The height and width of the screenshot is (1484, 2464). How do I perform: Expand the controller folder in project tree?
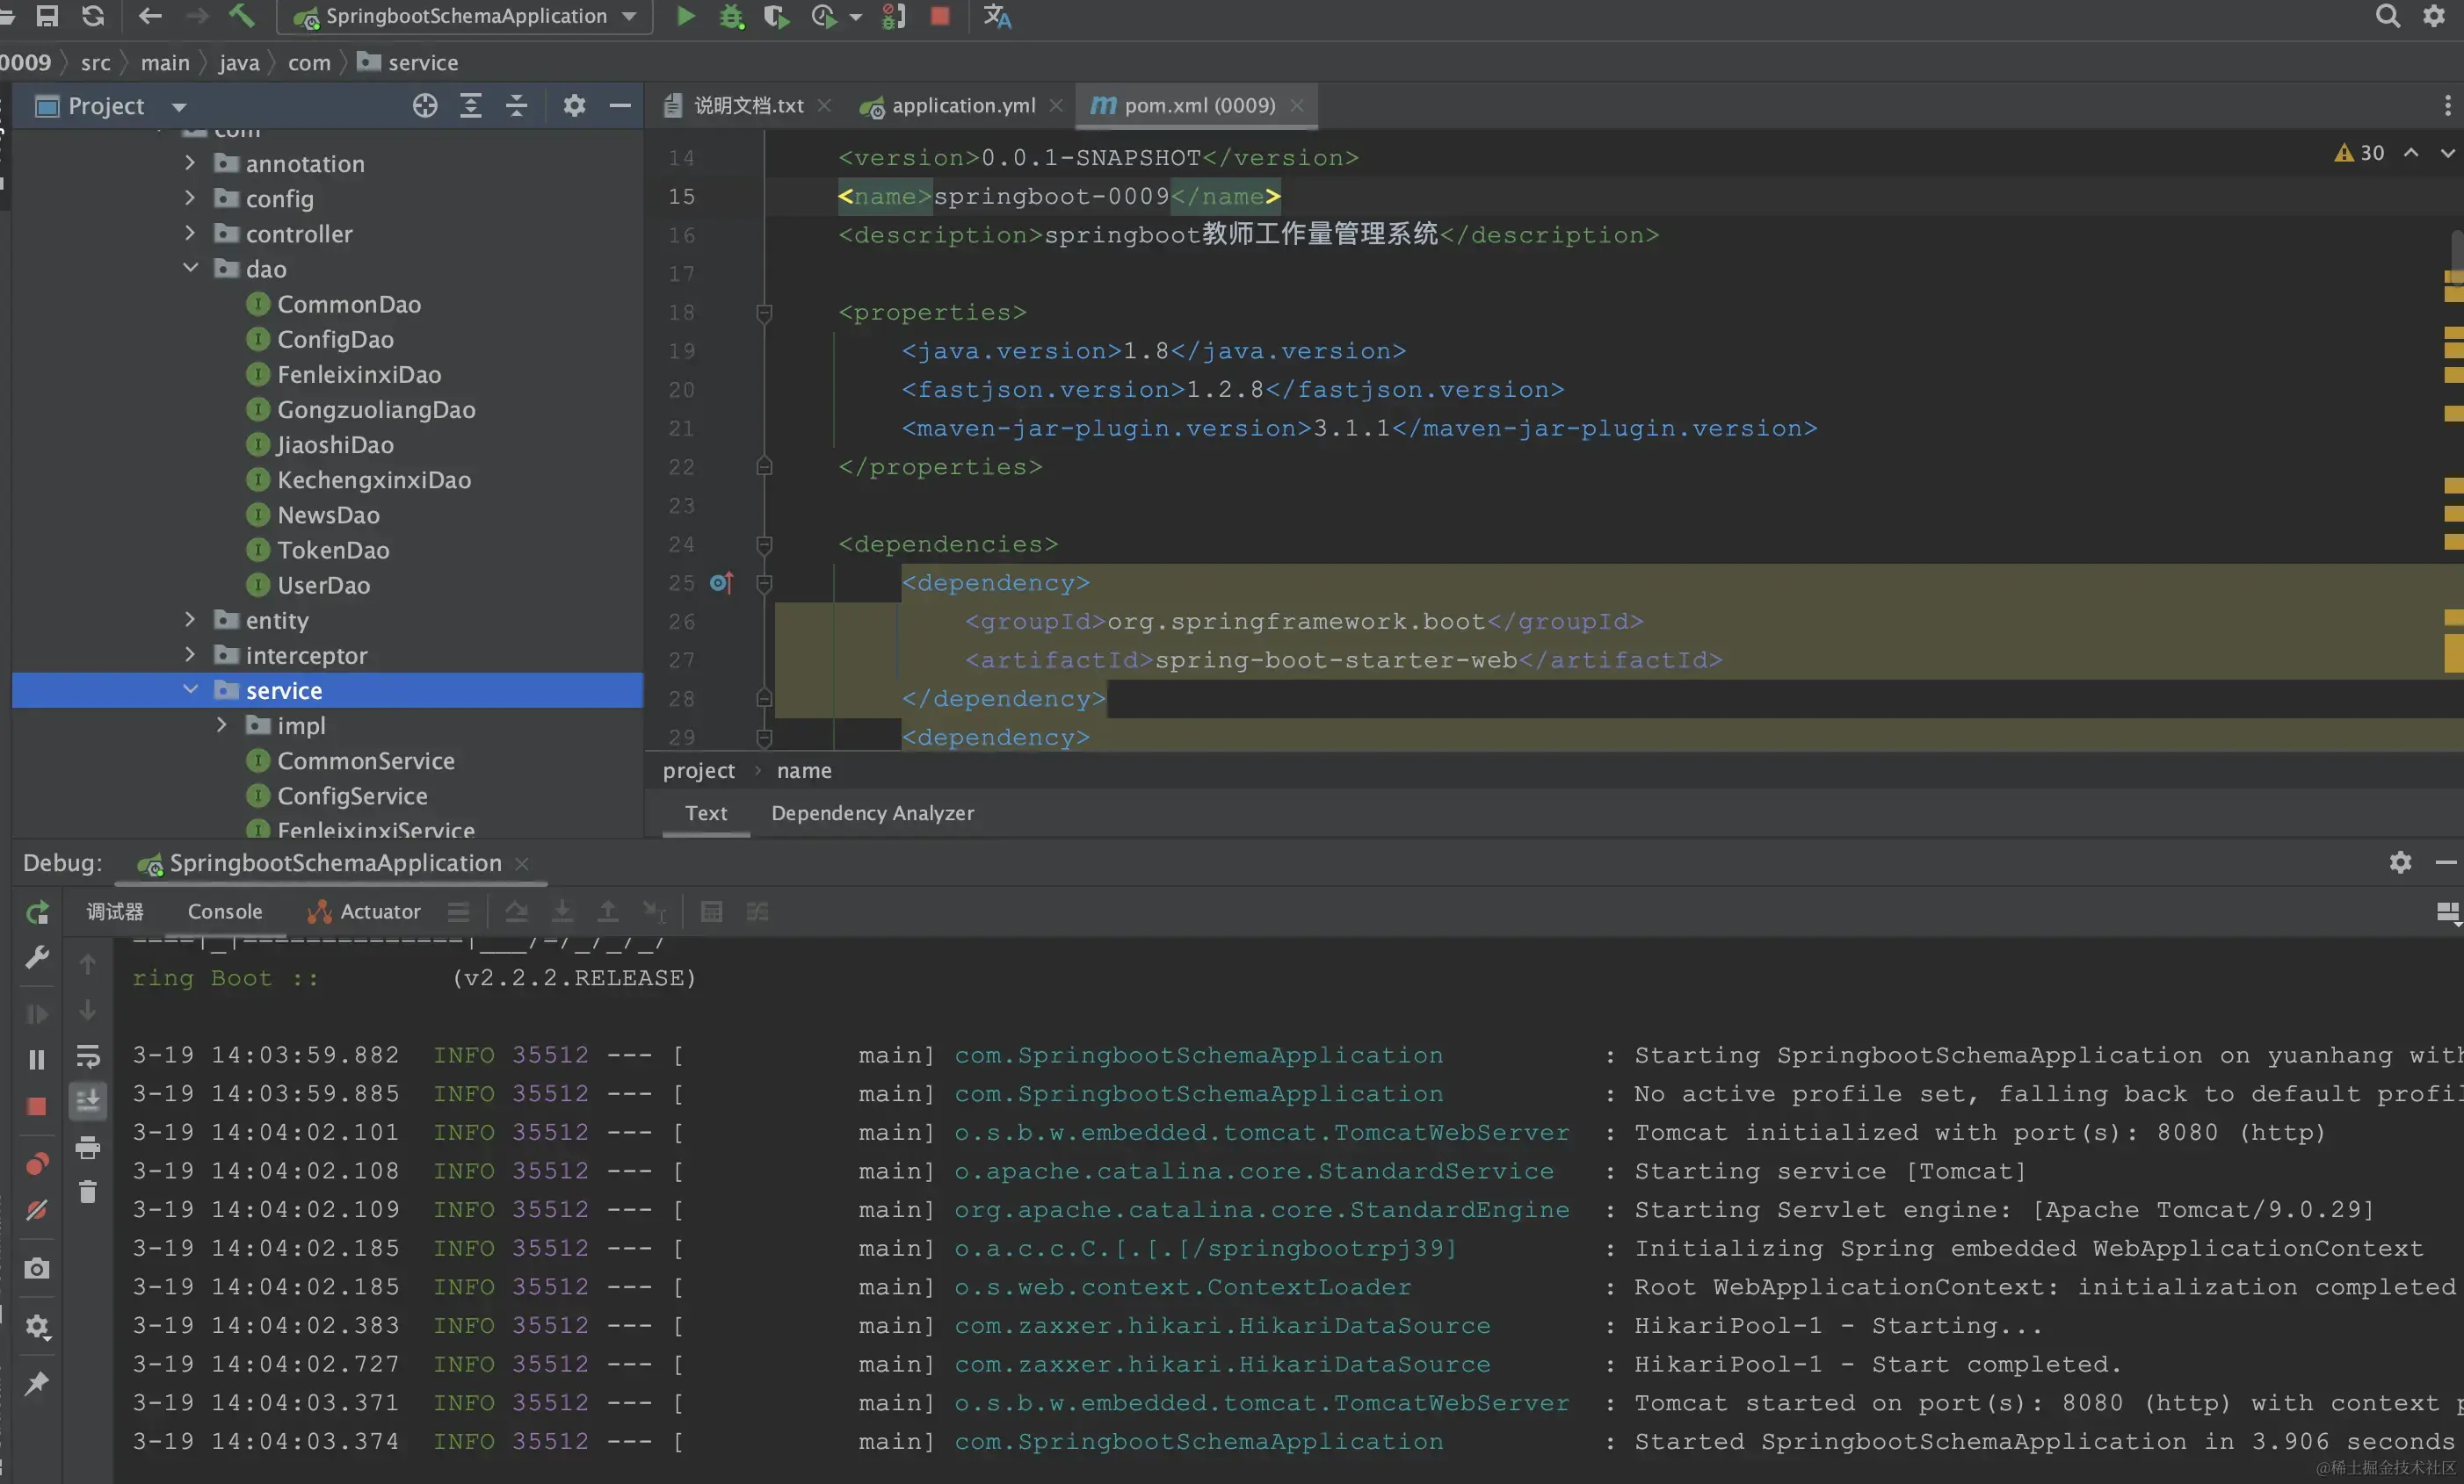pyautogui.click(x=190, y=233)
